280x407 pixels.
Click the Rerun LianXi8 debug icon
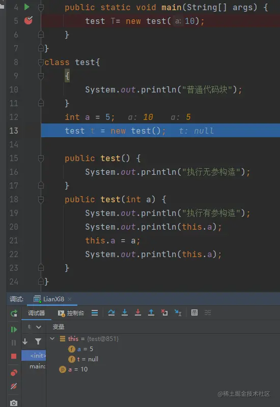(14, 314)
